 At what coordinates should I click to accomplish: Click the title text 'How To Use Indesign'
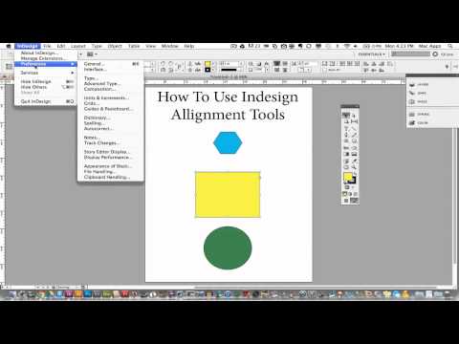[x=228, y=97]
